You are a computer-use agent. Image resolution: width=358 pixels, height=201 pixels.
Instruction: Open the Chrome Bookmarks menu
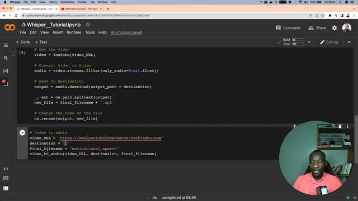coord(67,2)
